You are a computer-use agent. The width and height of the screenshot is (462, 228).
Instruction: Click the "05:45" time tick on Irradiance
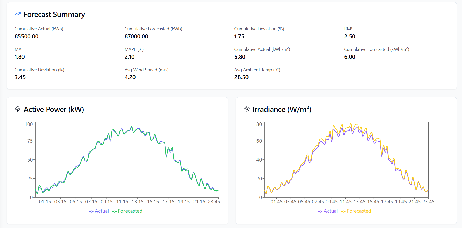pyautogui.click(x=304, y=202)
